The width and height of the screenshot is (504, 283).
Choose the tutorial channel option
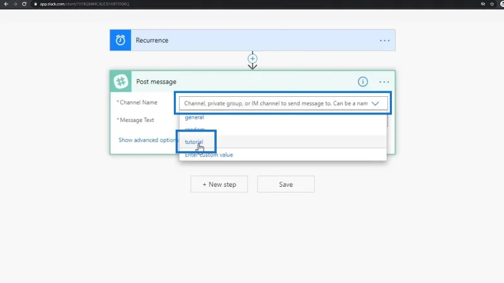[194, 142]
